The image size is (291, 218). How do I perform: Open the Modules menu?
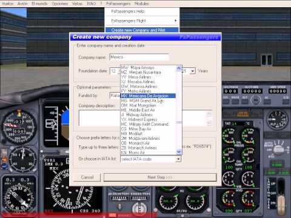(141, 4)
